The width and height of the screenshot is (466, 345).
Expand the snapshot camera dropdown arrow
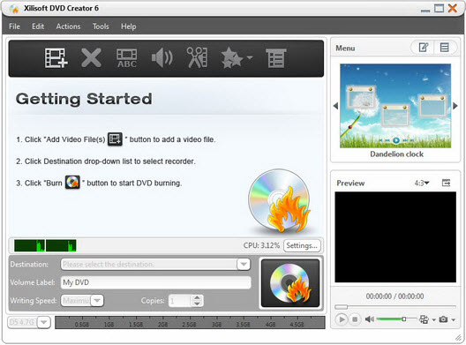pos(454,320)
